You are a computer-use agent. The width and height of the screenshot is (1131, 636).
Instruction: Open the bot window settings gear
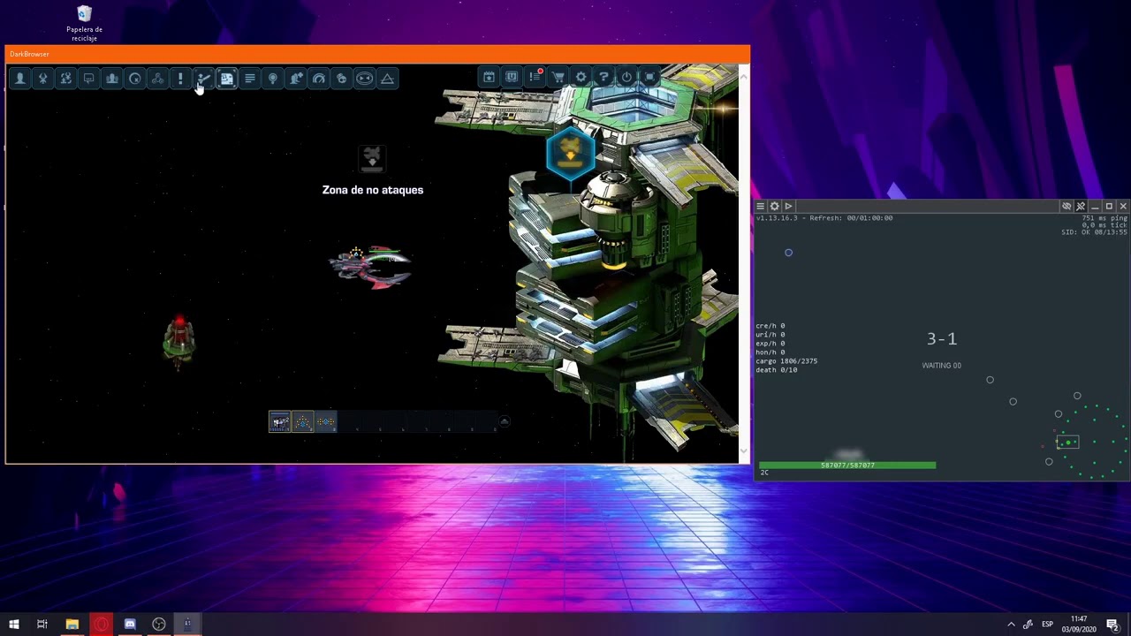(774, 206)
